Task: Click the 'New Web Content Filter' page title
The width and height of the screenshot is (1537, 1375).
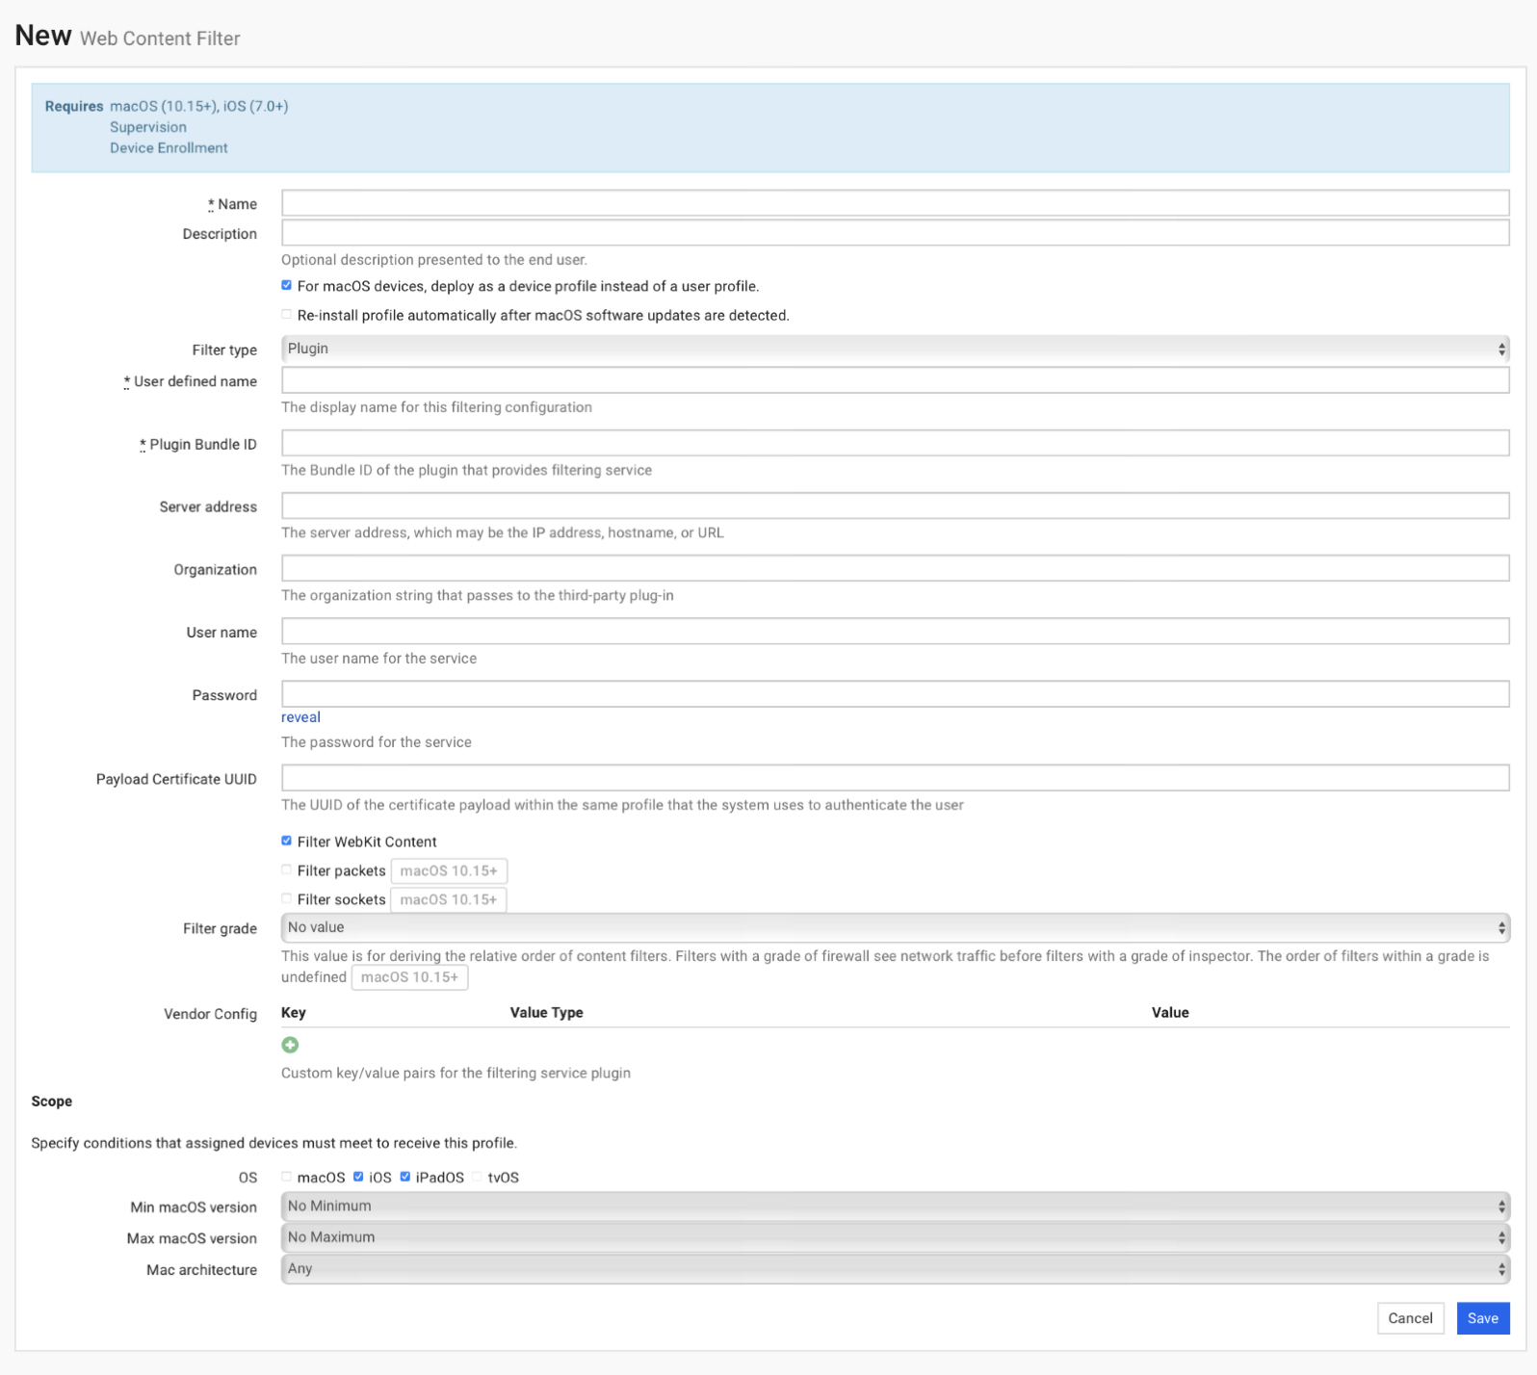Action: tap(127, 37)
